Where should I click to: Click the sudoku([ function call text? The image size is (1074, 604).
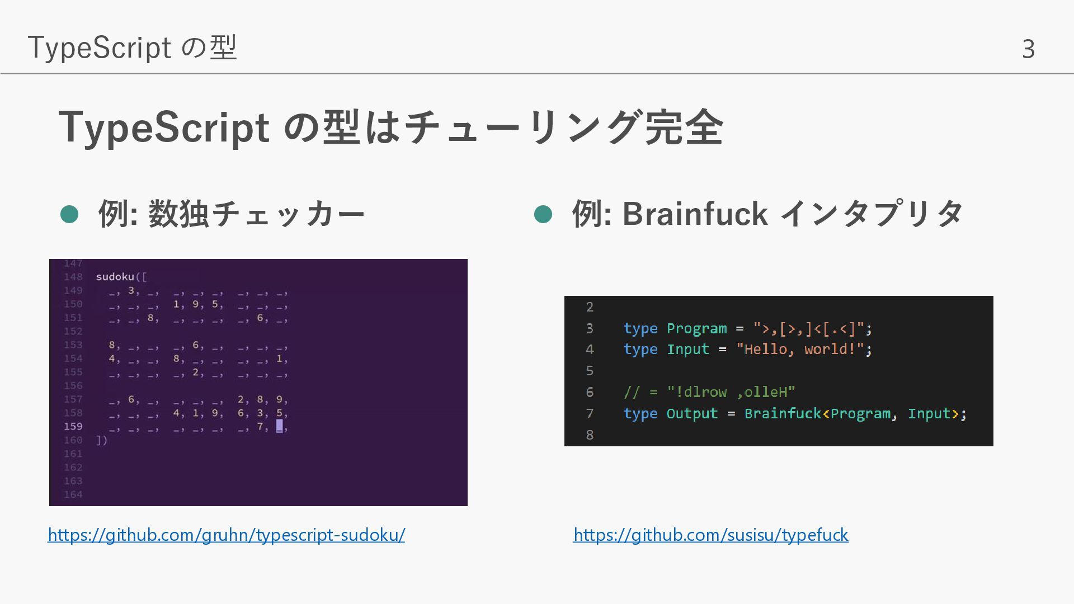pos(121,277)
